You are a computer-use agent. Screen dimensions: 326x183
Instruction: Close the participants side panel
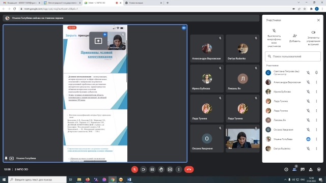click(318, 20)
